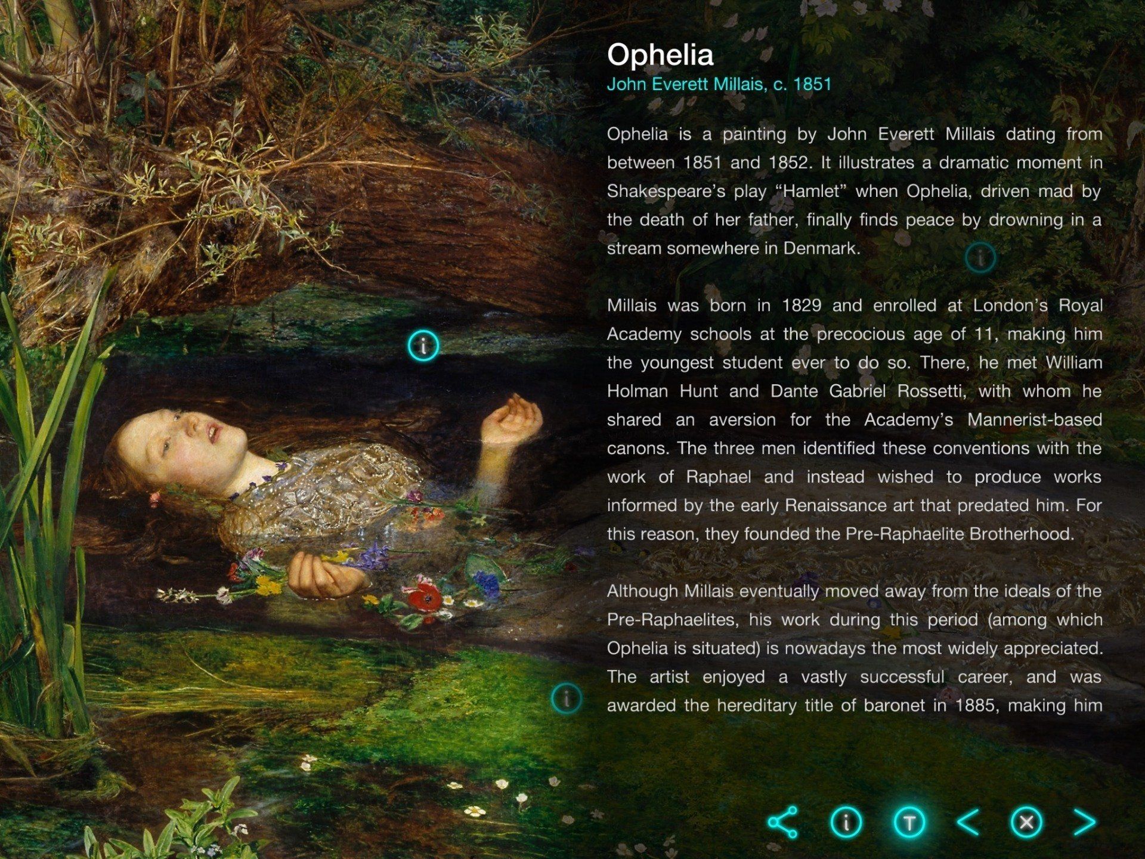The width and height of the screenshot is (1145, 859).
Task: Open the info hotspot above Ophelia's body
Action: click(x=423, y=345)
